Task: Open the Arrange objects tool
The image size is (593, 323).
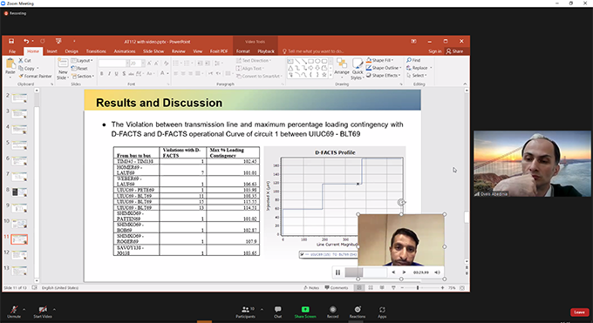Action: (x=342, y=66)
